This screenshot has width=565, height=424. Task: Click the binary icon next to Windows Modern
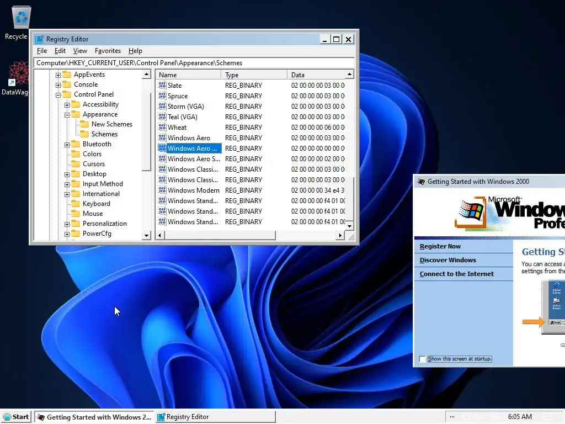coord(162,190)
